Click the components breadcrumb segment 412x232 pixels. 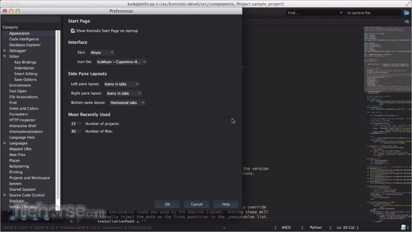click(112, 227)
